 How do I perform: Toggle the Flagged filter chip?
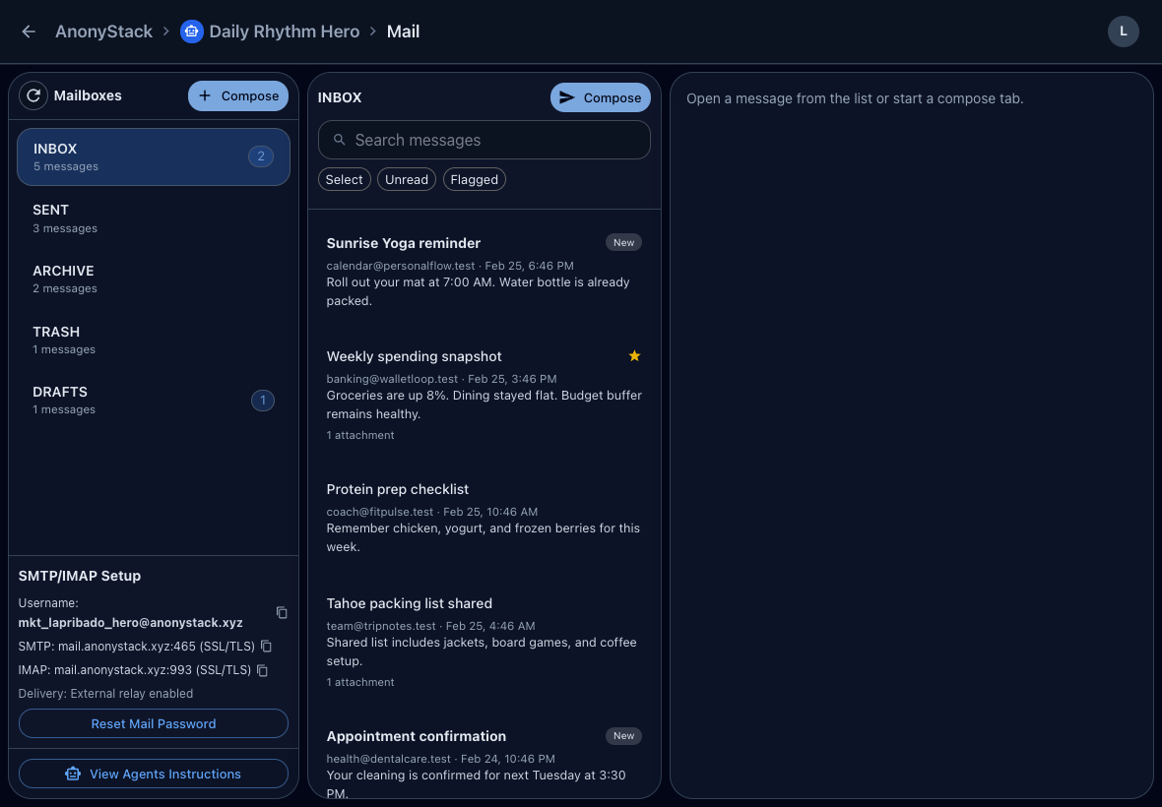pos(474,179)
